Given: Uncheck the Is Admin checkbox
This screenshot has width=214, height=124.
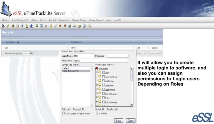Looking at the screenshot, I should 97,113.
